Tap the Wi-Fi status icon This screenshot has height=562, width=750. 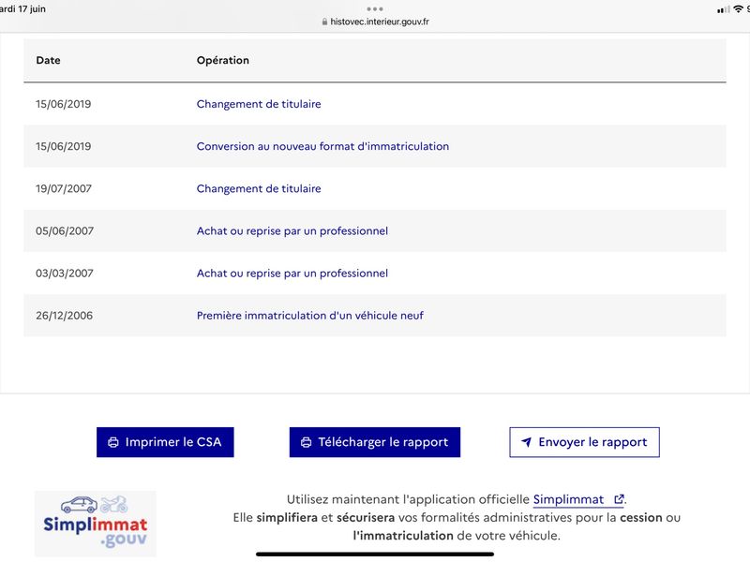739,9
